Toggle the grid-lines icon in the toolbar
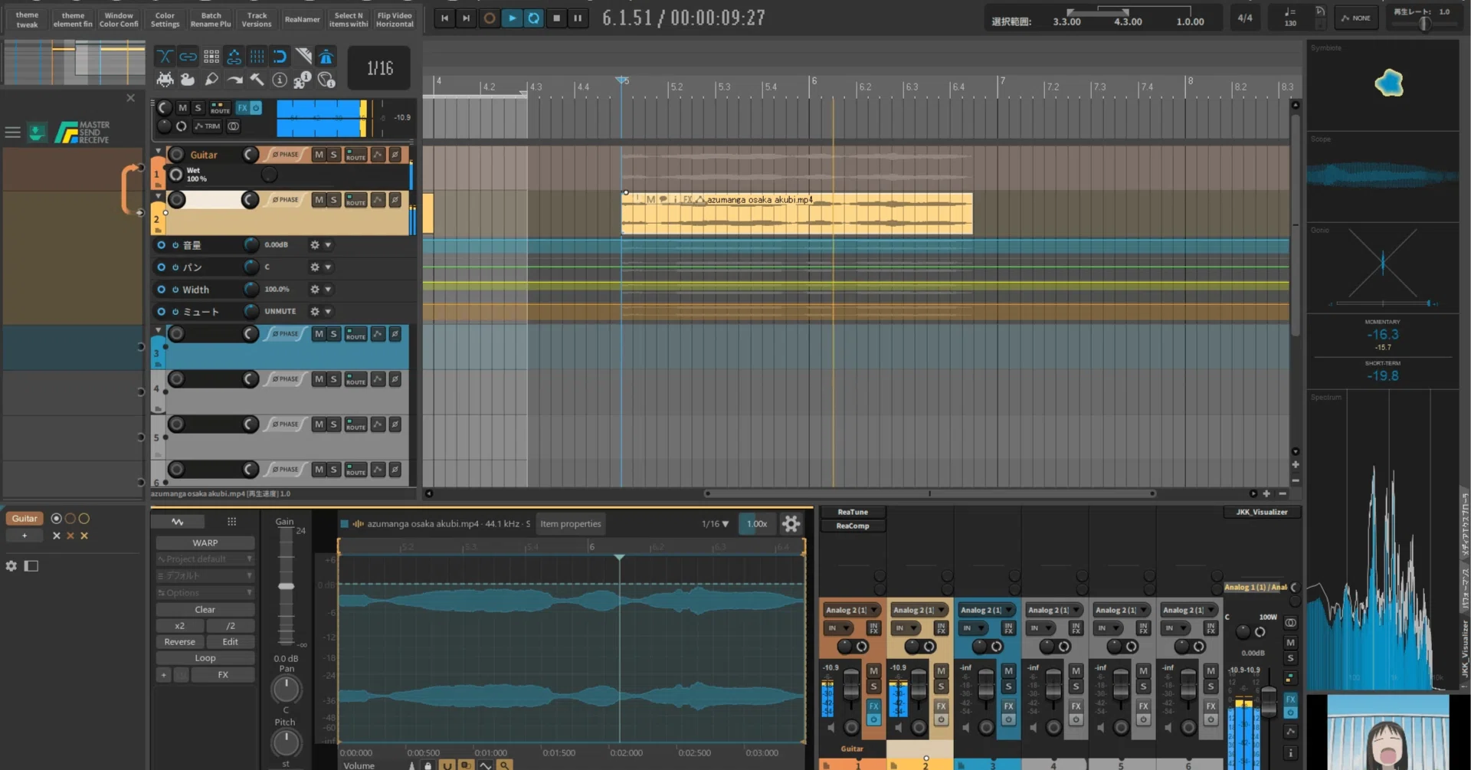The image size is (1471, 770). click(257, 57)
